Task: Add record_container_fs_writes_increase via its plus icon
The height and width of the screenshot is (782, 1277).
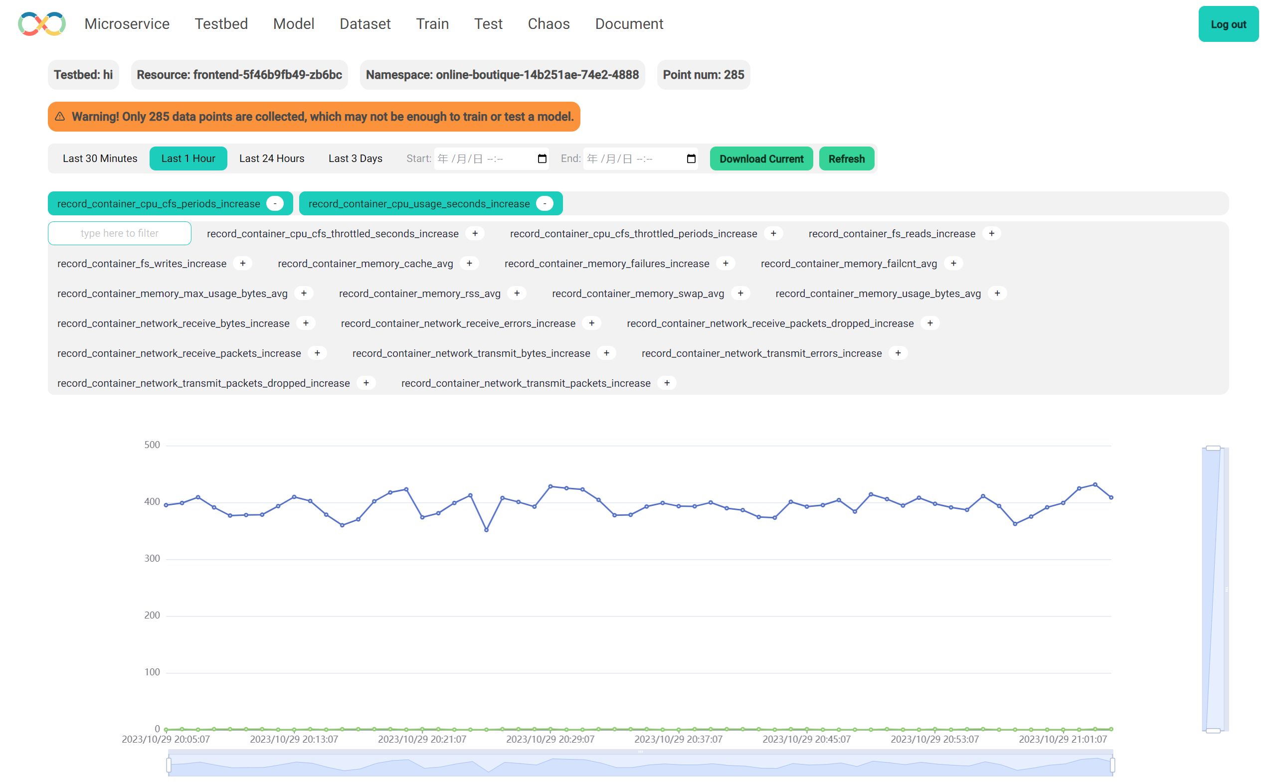Action: (x=242, y=264)
